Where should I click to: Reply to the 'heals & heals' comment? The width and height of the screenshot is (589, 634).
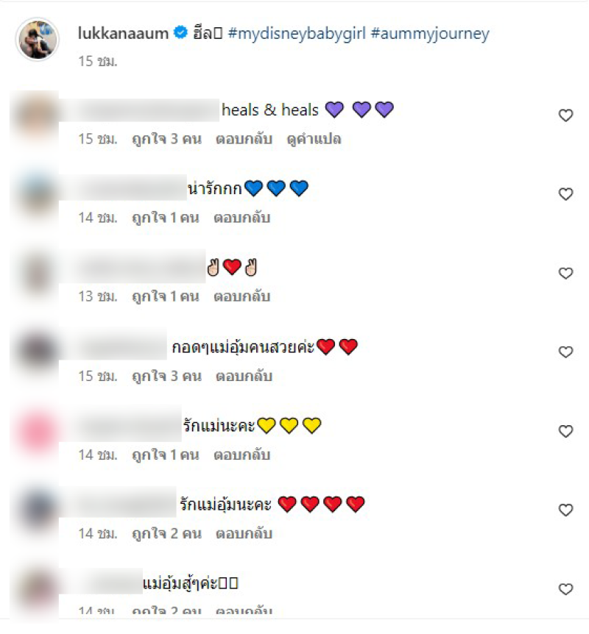(244, 139)
